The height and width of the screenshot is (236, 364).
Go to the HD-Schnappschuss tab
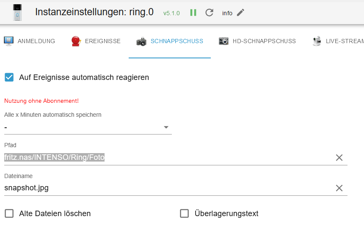tap(264, 41)
